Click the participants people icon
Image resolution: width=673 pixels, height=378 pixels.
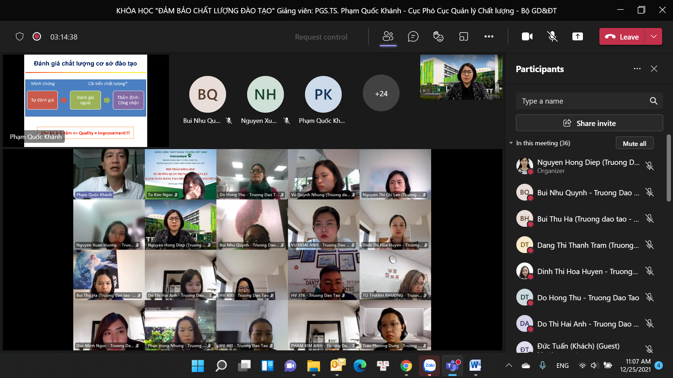388,36
